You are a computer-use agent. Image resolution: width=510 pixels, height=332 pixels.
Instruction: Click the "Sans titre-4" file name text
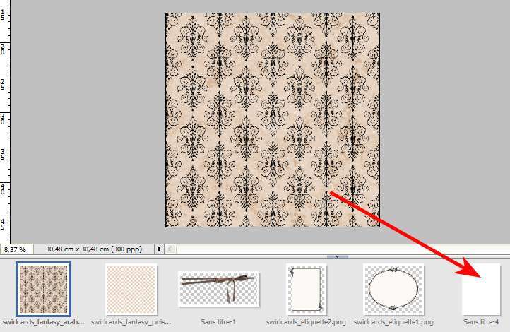481,321
